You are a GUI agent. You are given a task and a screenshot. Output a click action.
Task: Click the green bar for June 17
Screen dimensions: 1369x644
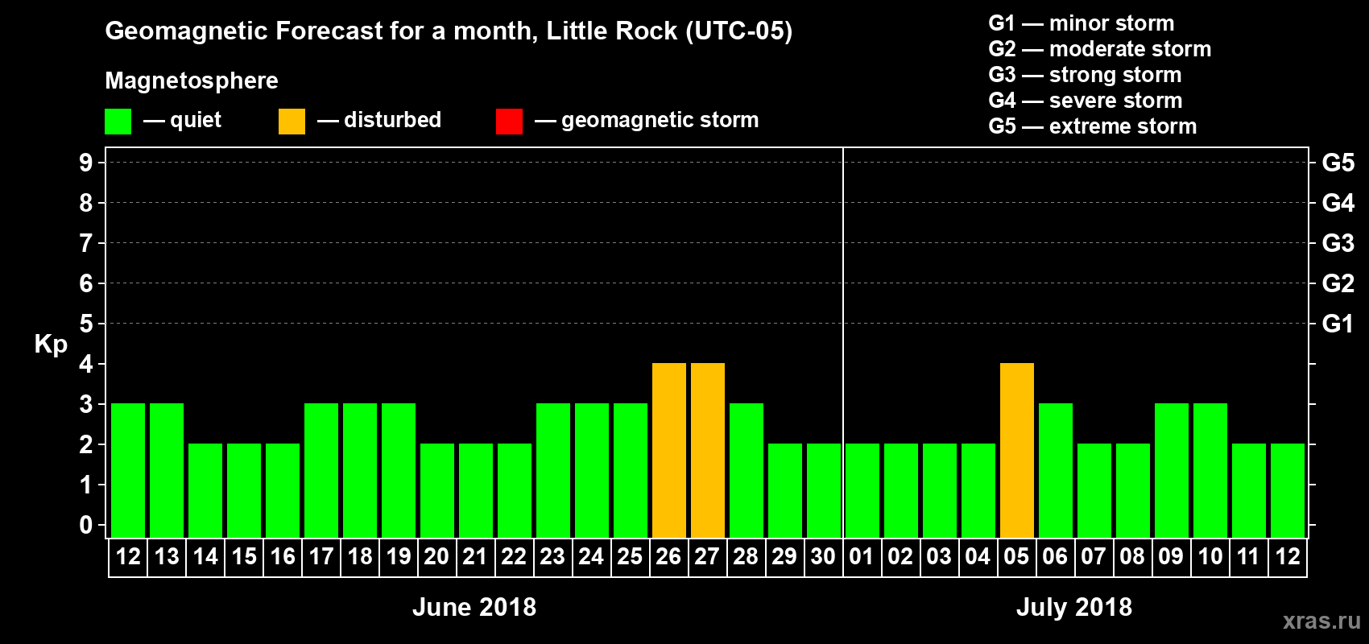(x=321, y=470)
